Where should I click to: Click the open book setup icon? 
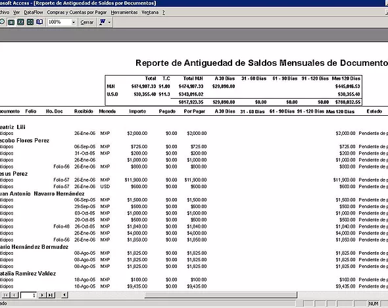[39, 22]
